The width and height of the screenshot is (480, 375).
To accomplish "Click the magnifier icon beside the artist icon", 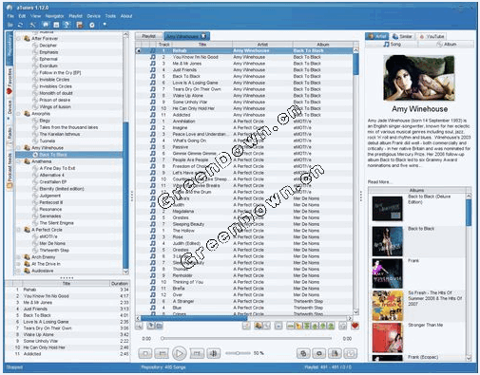I will [x=267, y=326].
